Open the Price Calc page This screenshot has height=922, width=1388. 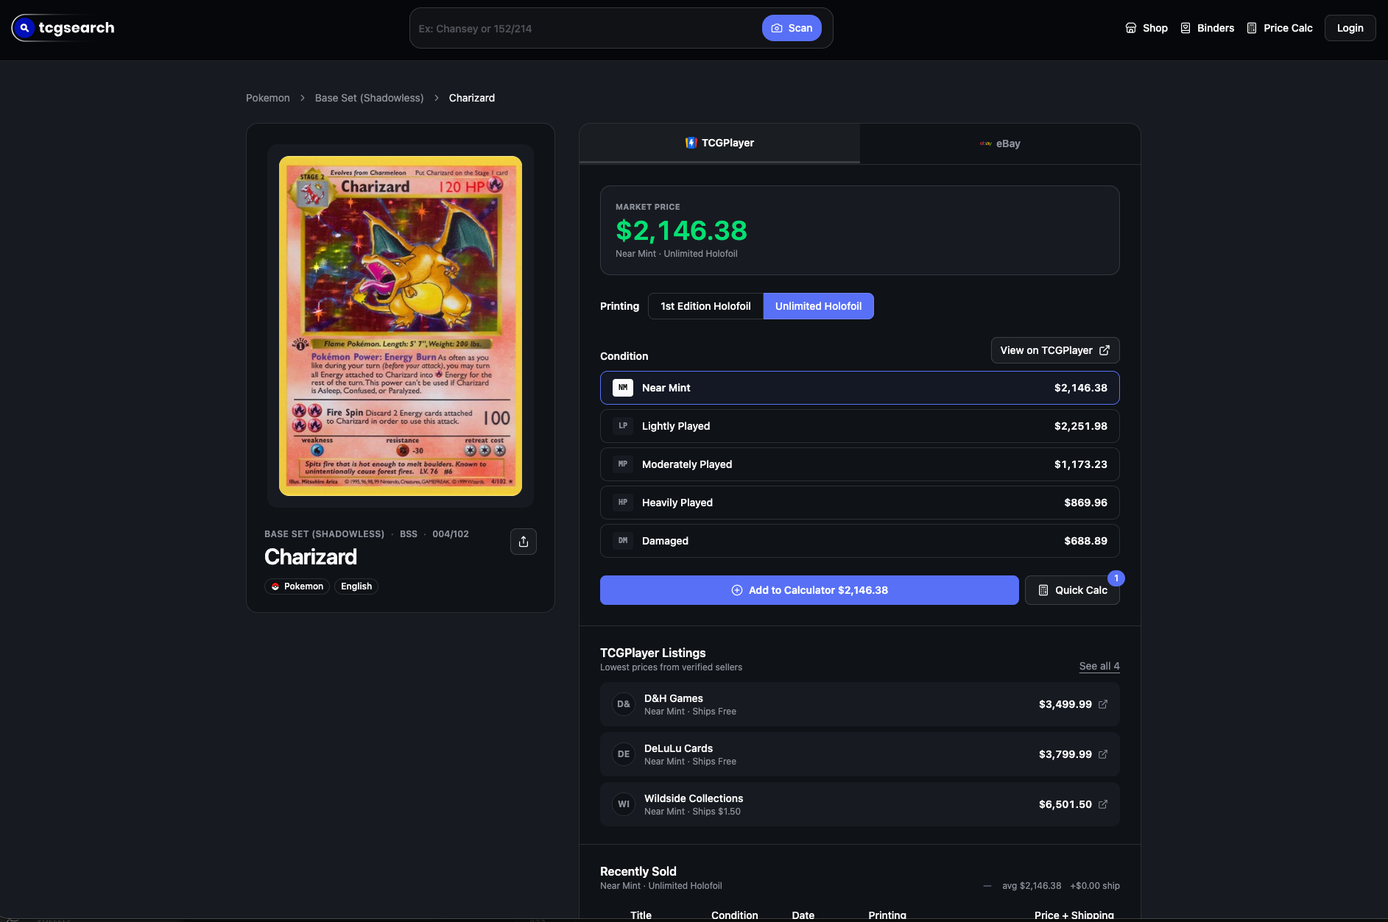coord(1280,28)
